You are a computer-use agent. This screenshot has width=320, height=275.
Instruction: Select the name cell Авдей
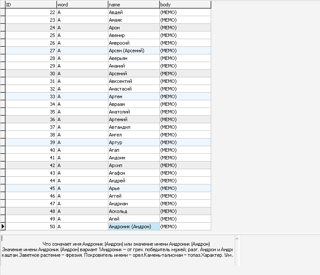[133, 12]
